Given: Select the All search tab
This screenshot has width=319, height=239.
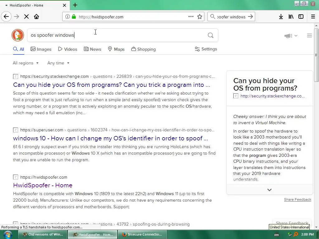Looking at the screenshot, I should (18, 49).
